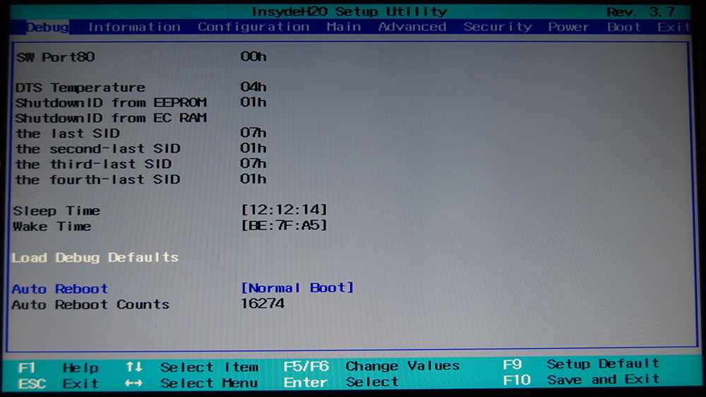Click the ShutdownID from EEPROM value 01h
Image resolution: width=706 pixels, height=397 pixels.
click(x=253, y=102)
